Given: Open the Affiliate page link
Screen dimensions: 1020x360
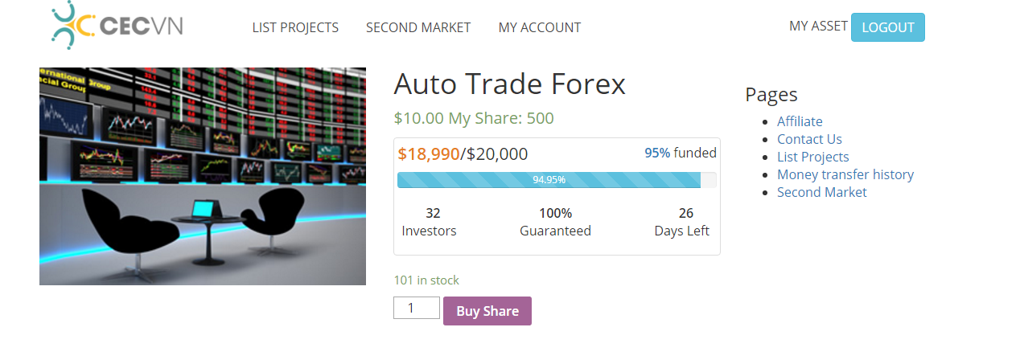Looking at the screenshot, I should click(x=800, y=121).
